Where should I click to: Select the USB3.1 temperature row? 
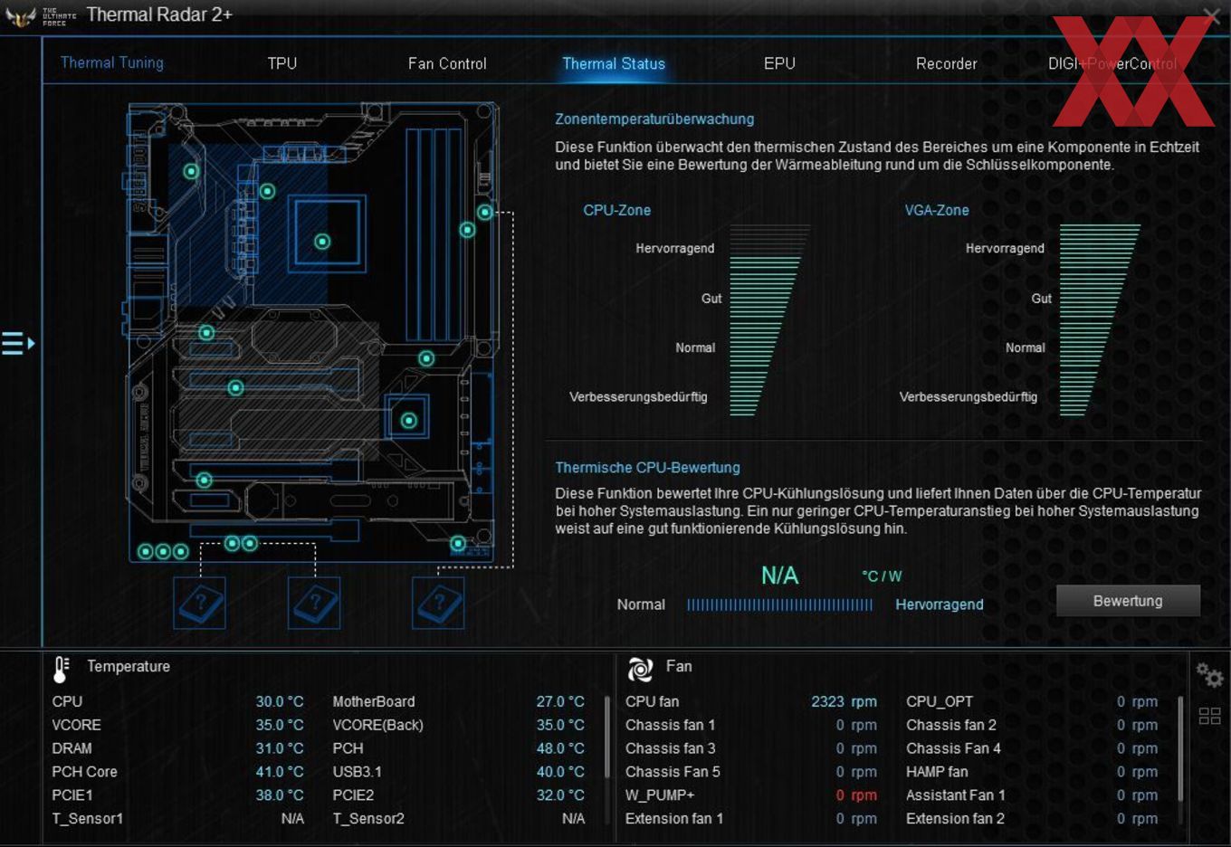pos(458,772)
